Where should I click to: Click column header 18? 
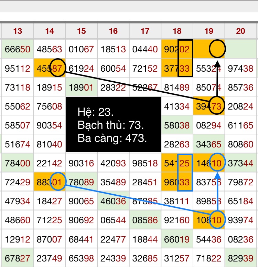pos(177,31)
